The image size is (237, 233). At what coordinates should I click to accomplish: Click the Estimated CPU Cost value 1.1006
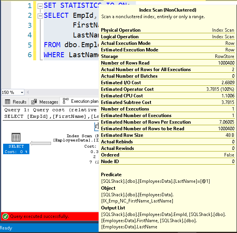tap(228, 96)
